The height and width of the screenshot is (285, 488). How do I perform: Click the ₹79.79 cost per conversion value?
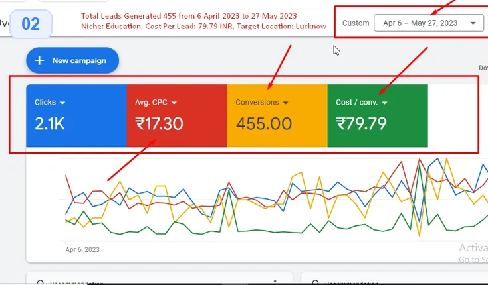(361, 124)
